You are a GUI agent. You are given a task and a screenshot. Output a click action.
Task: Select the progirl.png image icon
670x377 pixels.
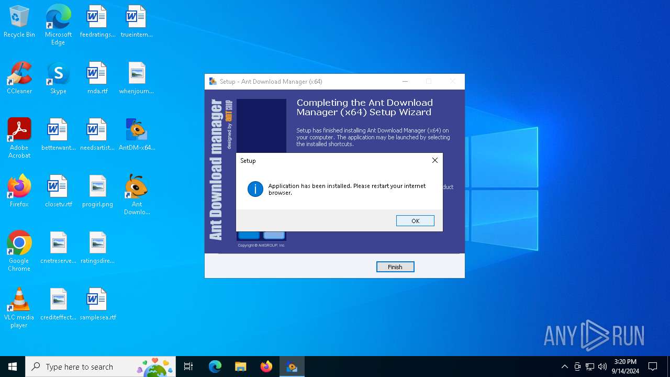pyautogui.click(x=97, y=192)
